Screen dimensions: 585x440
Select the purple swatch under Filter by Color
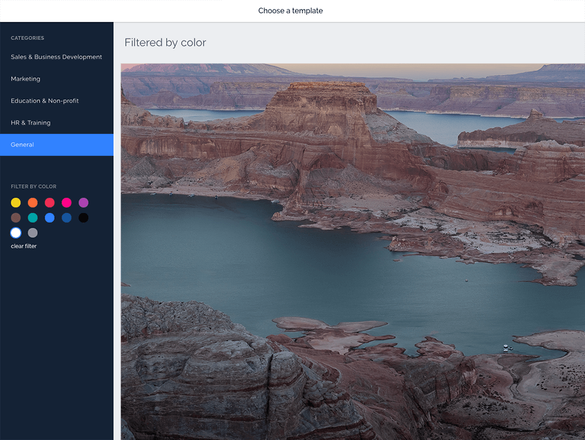point(83,202)
